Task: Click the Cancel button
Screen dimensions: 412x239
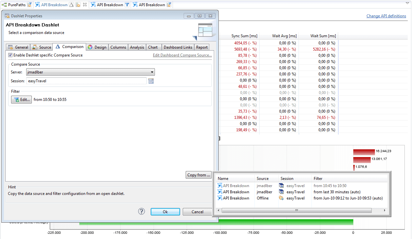Action: tap(197, 212)
